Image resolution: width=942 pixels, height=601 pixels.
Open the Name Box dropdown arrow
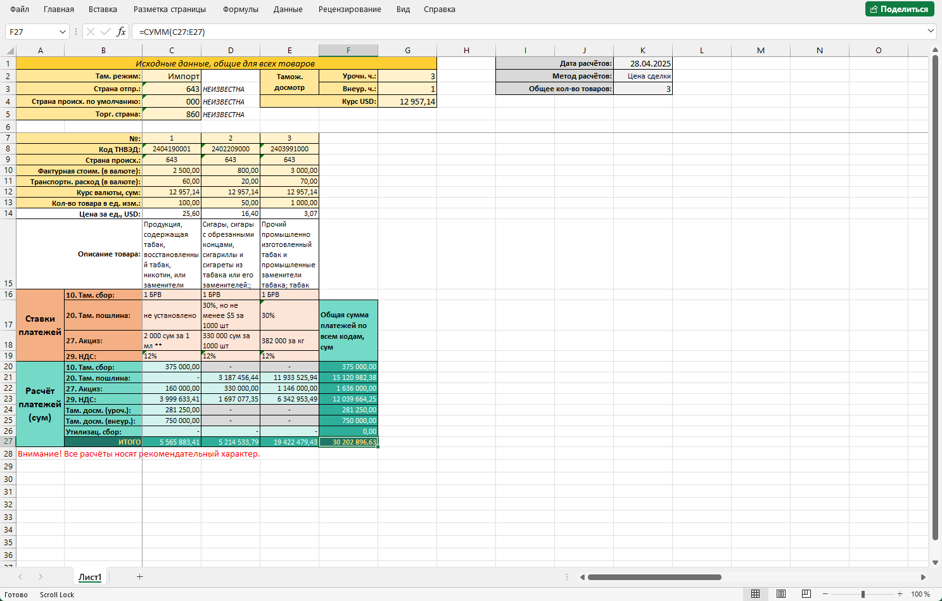click(62, 32)
